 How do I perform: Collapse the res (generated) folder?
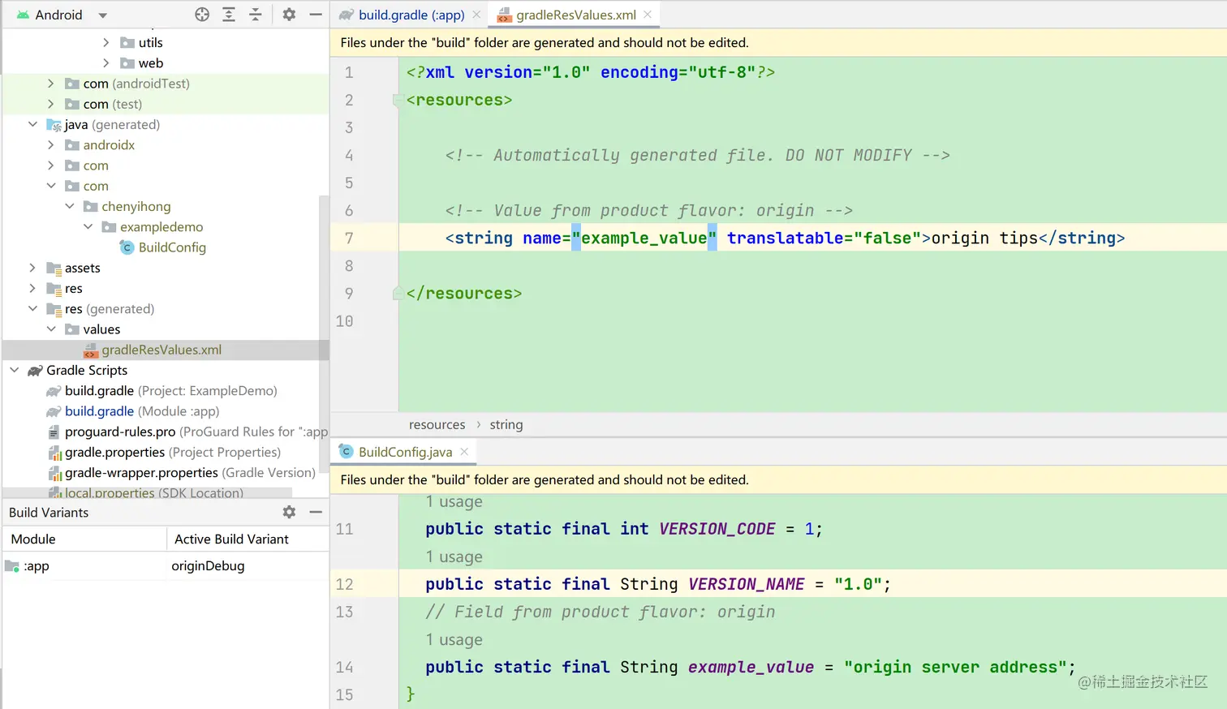[32, 308]
